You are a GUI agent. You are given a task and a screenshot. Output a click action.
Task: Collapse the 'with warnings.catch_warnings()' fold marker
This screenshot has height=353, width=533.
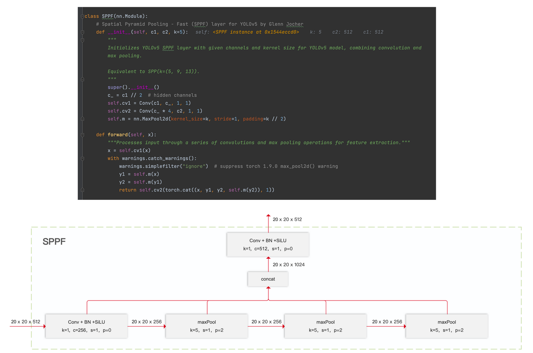click(x=82, y=158)
